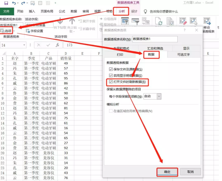This screenshot has height=181, width=222.
Task: Click the Save icon in quick access toolbar
Action: click(6, 3)
